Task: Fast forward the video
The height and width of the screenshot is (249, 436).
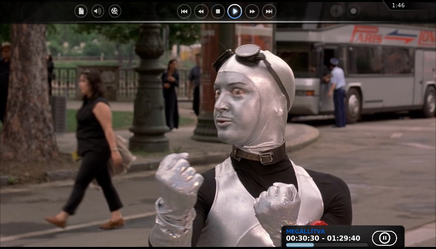Action: click(252, 11)
